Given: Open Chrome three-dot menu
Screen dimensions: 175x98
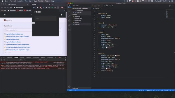Looking at the screenshot, I should pyautogui.click(x=65, y=8).
